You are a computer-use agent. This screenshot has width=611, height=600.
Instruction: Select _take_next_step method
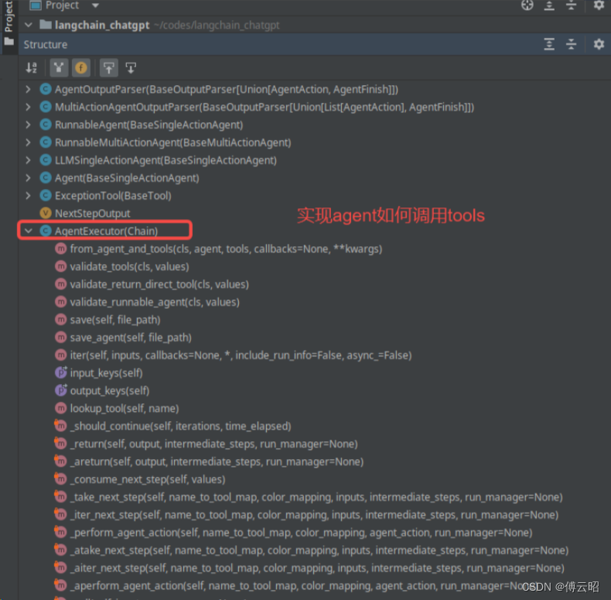click(316, 497)
